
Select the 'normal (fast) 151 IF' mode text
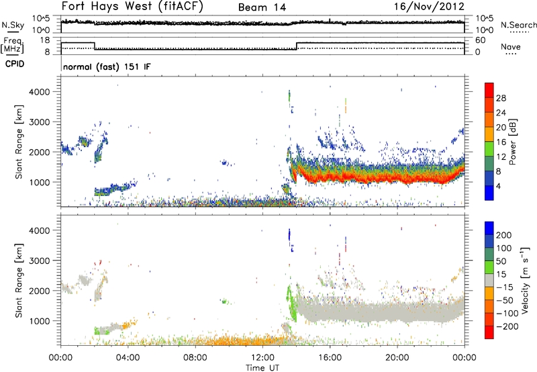(x=107, y=66)
